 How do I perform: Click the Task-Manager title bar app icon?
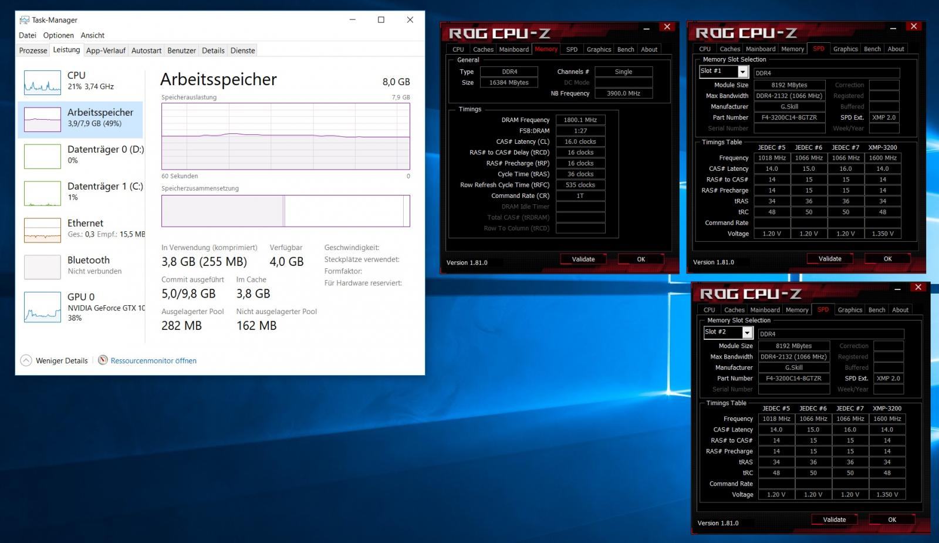[24, 20]
